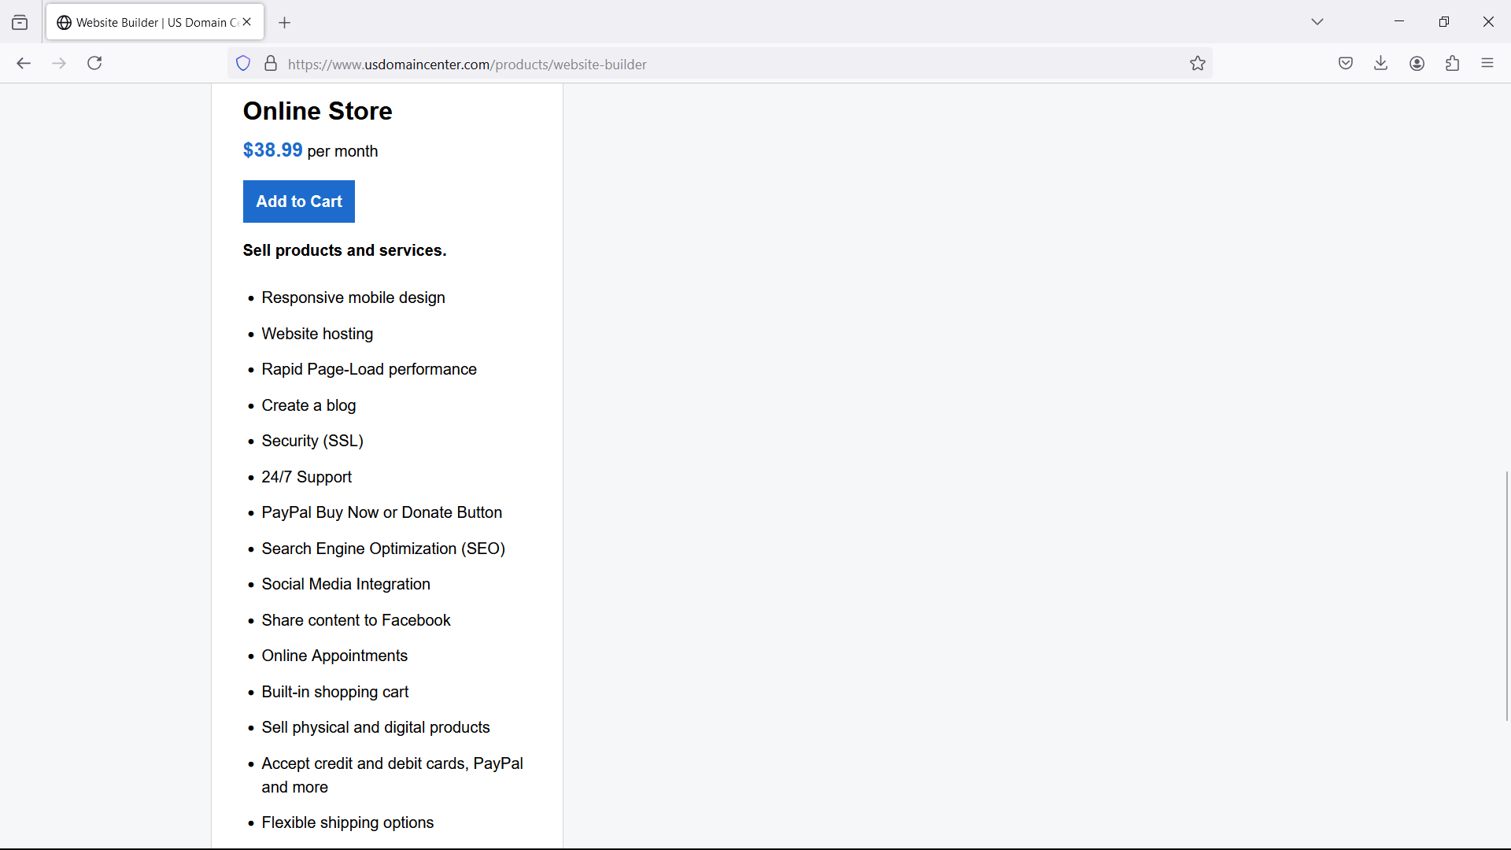Screen dimensions: 1511x850
Task: Open a new tab
Action: 285,23
